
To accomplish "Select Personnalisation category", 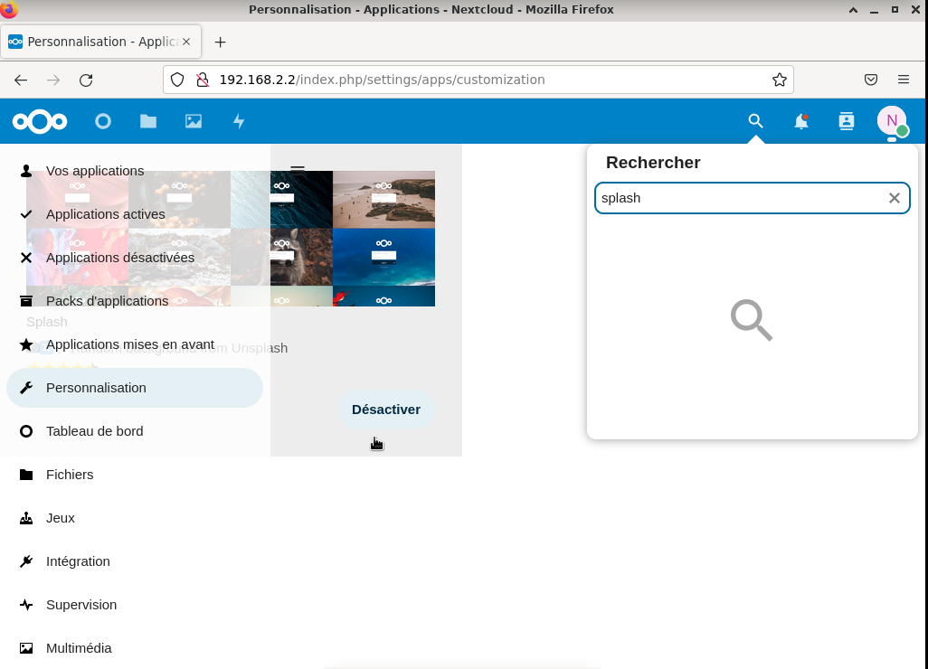I will pyautogui.click(x=135, y=388).
